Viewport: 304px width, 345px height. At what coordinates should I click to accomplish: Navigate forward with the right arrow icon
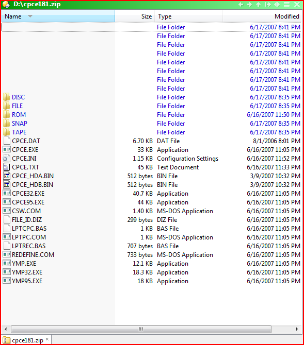click(249, 5)
